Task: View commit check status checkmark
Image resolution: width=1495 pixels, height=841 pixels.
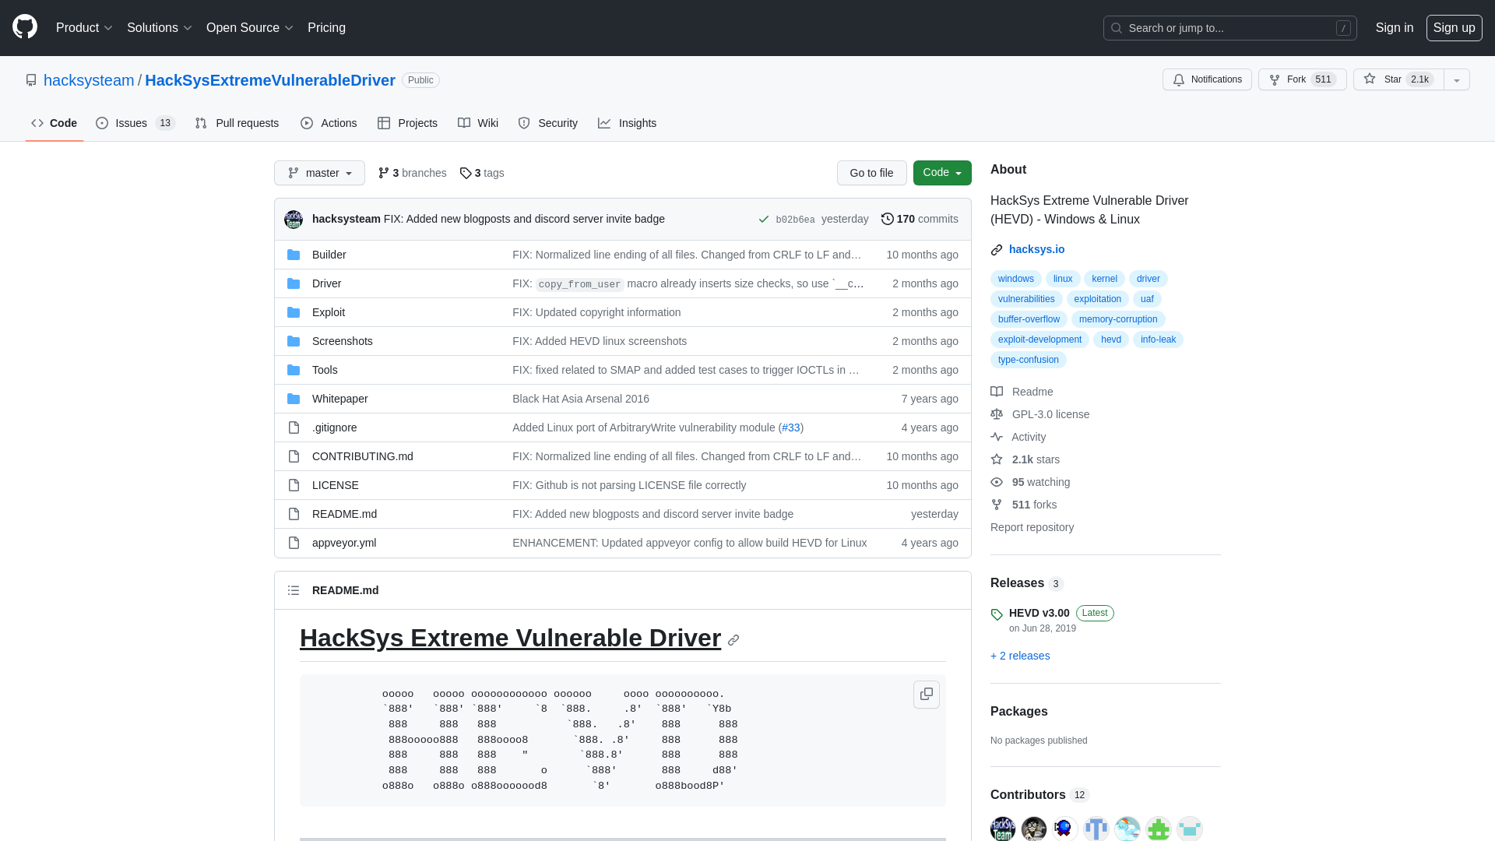Action: coord(764,220)
